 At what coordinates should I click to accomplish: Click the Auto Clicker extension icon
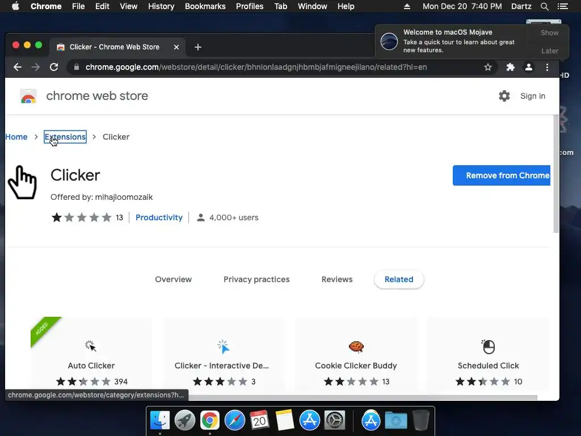(90, 346)
